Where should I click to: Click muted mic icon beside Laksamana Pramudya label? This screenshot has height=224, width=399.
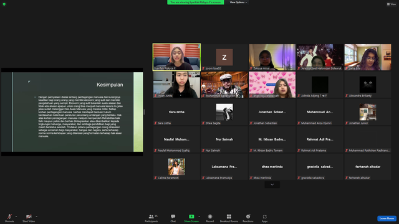(x=203, y=178)
